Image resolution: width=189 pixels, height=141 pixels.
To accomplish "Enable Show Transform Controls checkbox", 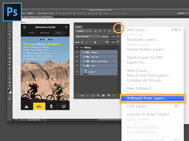I will click(36, 13).
